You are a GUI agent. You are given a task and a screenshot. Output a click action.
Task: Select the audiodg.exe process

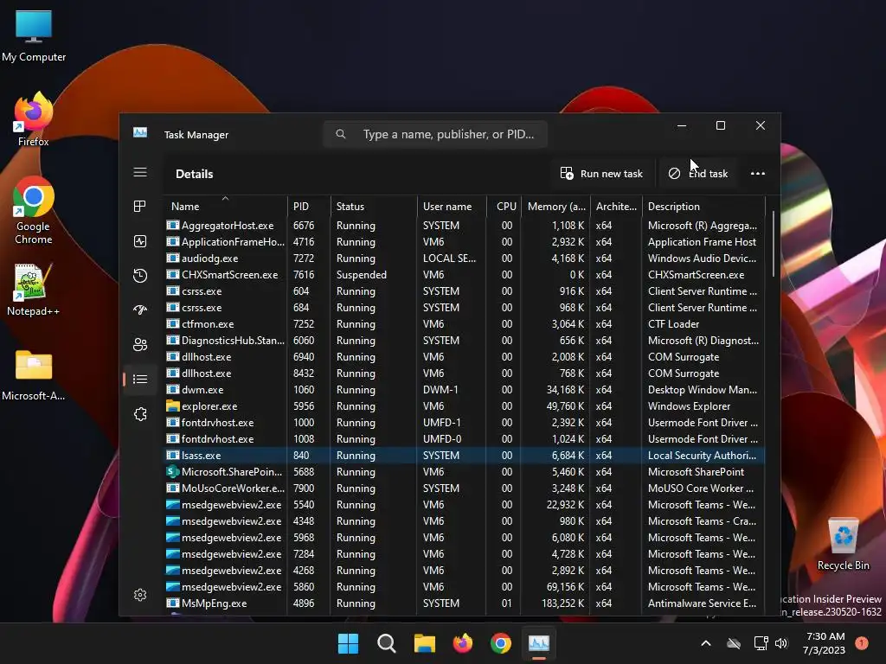pyautogui.click(x=465, y=258)
